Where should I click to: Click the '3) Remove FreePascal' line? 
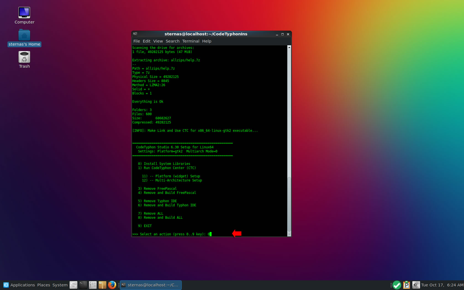pyautogui.click(x=157, y=189)
